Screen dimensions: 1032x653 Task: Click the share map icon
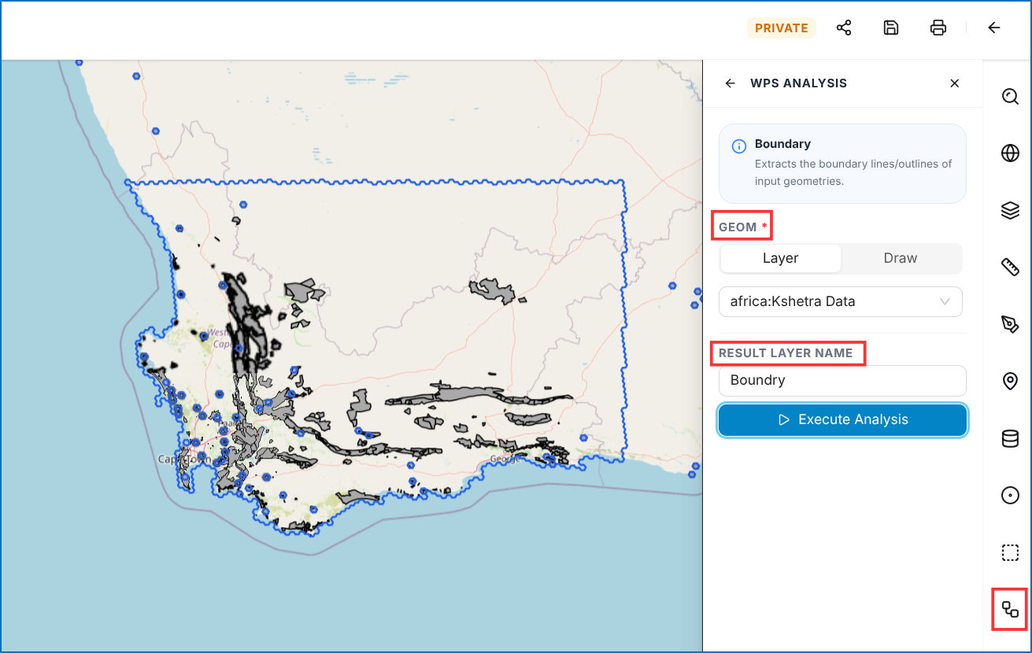pos(844,28)
